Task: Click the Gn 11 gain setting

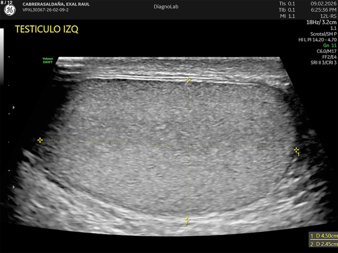Action: (330, 45)
